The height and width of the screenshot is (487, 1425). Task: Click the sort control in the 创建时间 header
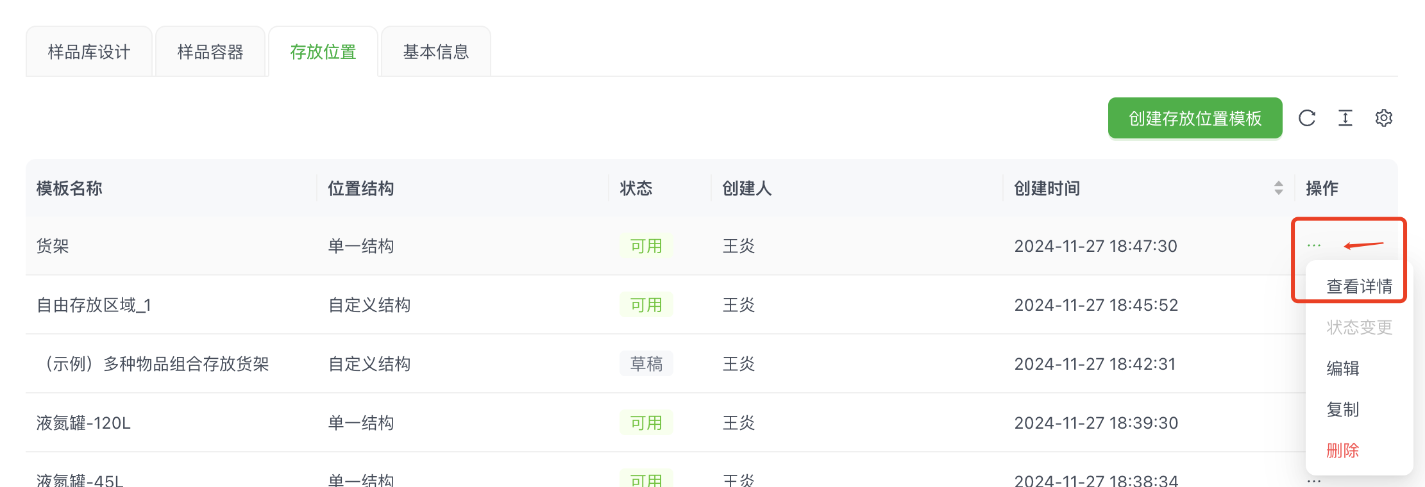[x=1279, y=188]
